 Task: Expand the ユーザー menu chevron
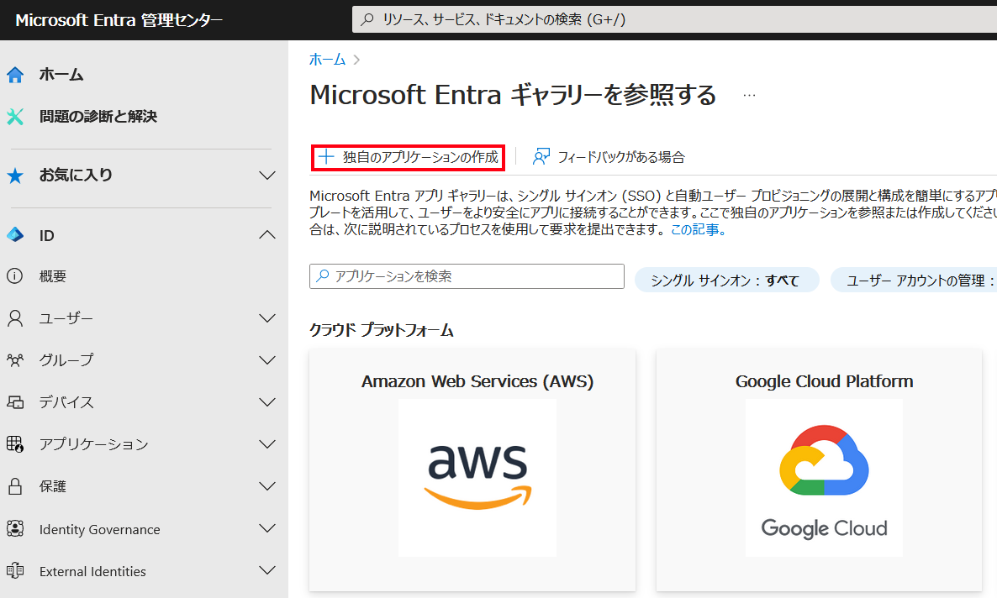pyautogui.click(x=267, y=318)
